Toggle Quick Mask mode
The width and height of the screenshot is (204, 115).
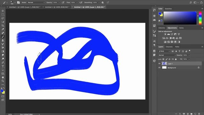coord(3,96)
